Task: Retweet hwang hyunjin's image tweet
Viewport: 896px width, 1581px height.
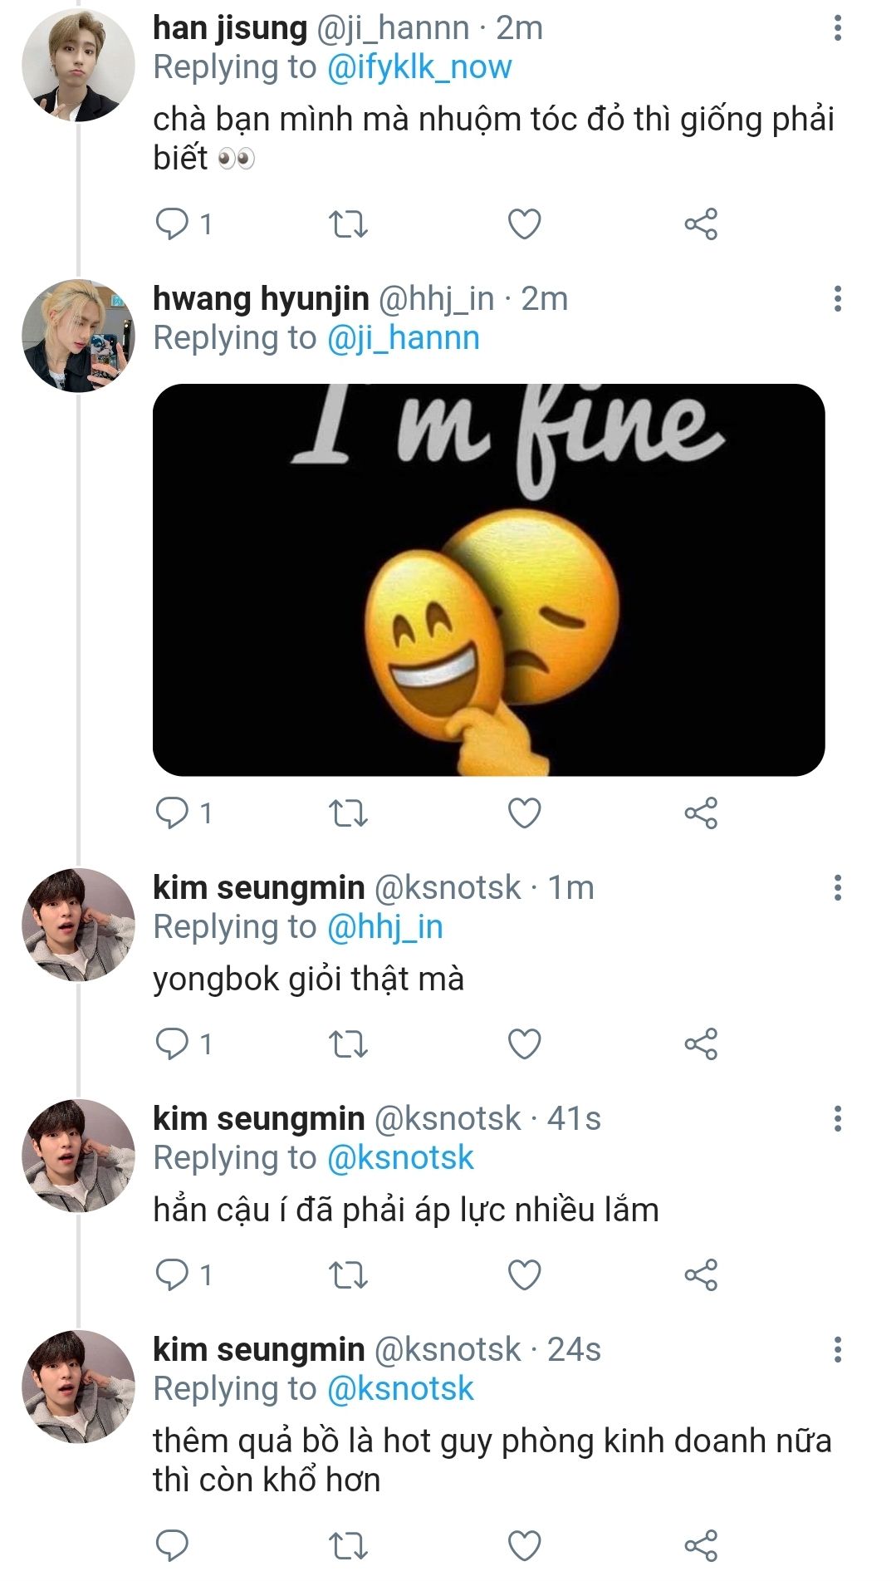Action: (x=349, y=813)
